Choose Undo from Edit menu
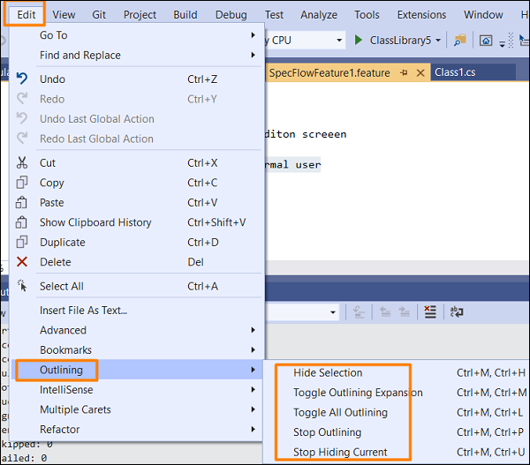Viewport: 530px width, 465px height. pos(137,79)
